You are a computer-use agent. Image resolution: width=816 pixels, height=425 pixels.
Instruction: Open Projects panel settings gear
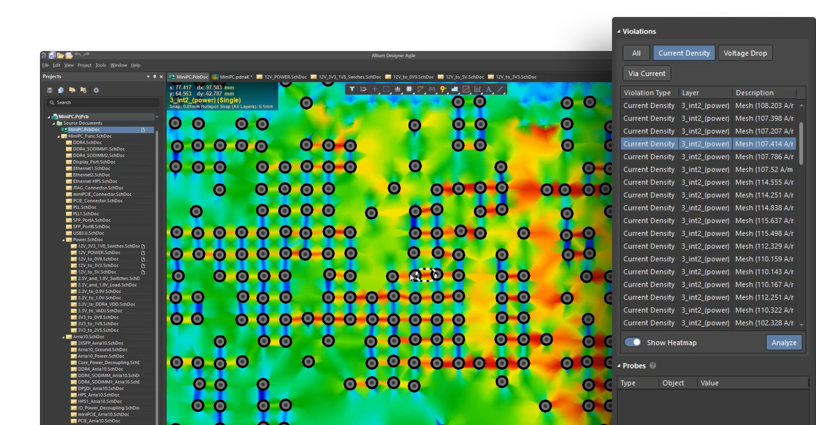[96, 90]
